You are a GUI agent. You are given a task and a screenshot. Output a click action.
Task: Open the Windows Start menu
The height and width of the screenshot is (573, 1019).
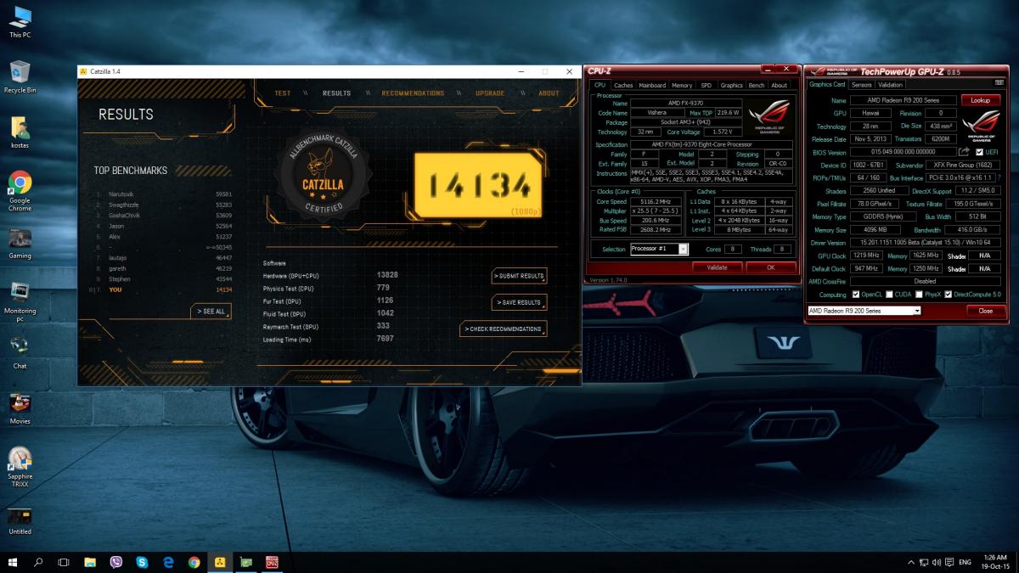(x=13, y=562)
